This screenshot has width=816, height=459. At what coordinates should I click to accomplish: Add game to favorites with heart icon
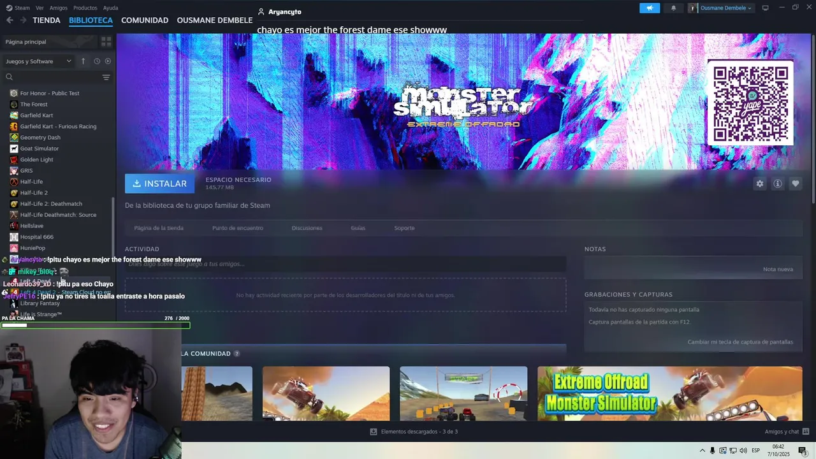[795, 184]
